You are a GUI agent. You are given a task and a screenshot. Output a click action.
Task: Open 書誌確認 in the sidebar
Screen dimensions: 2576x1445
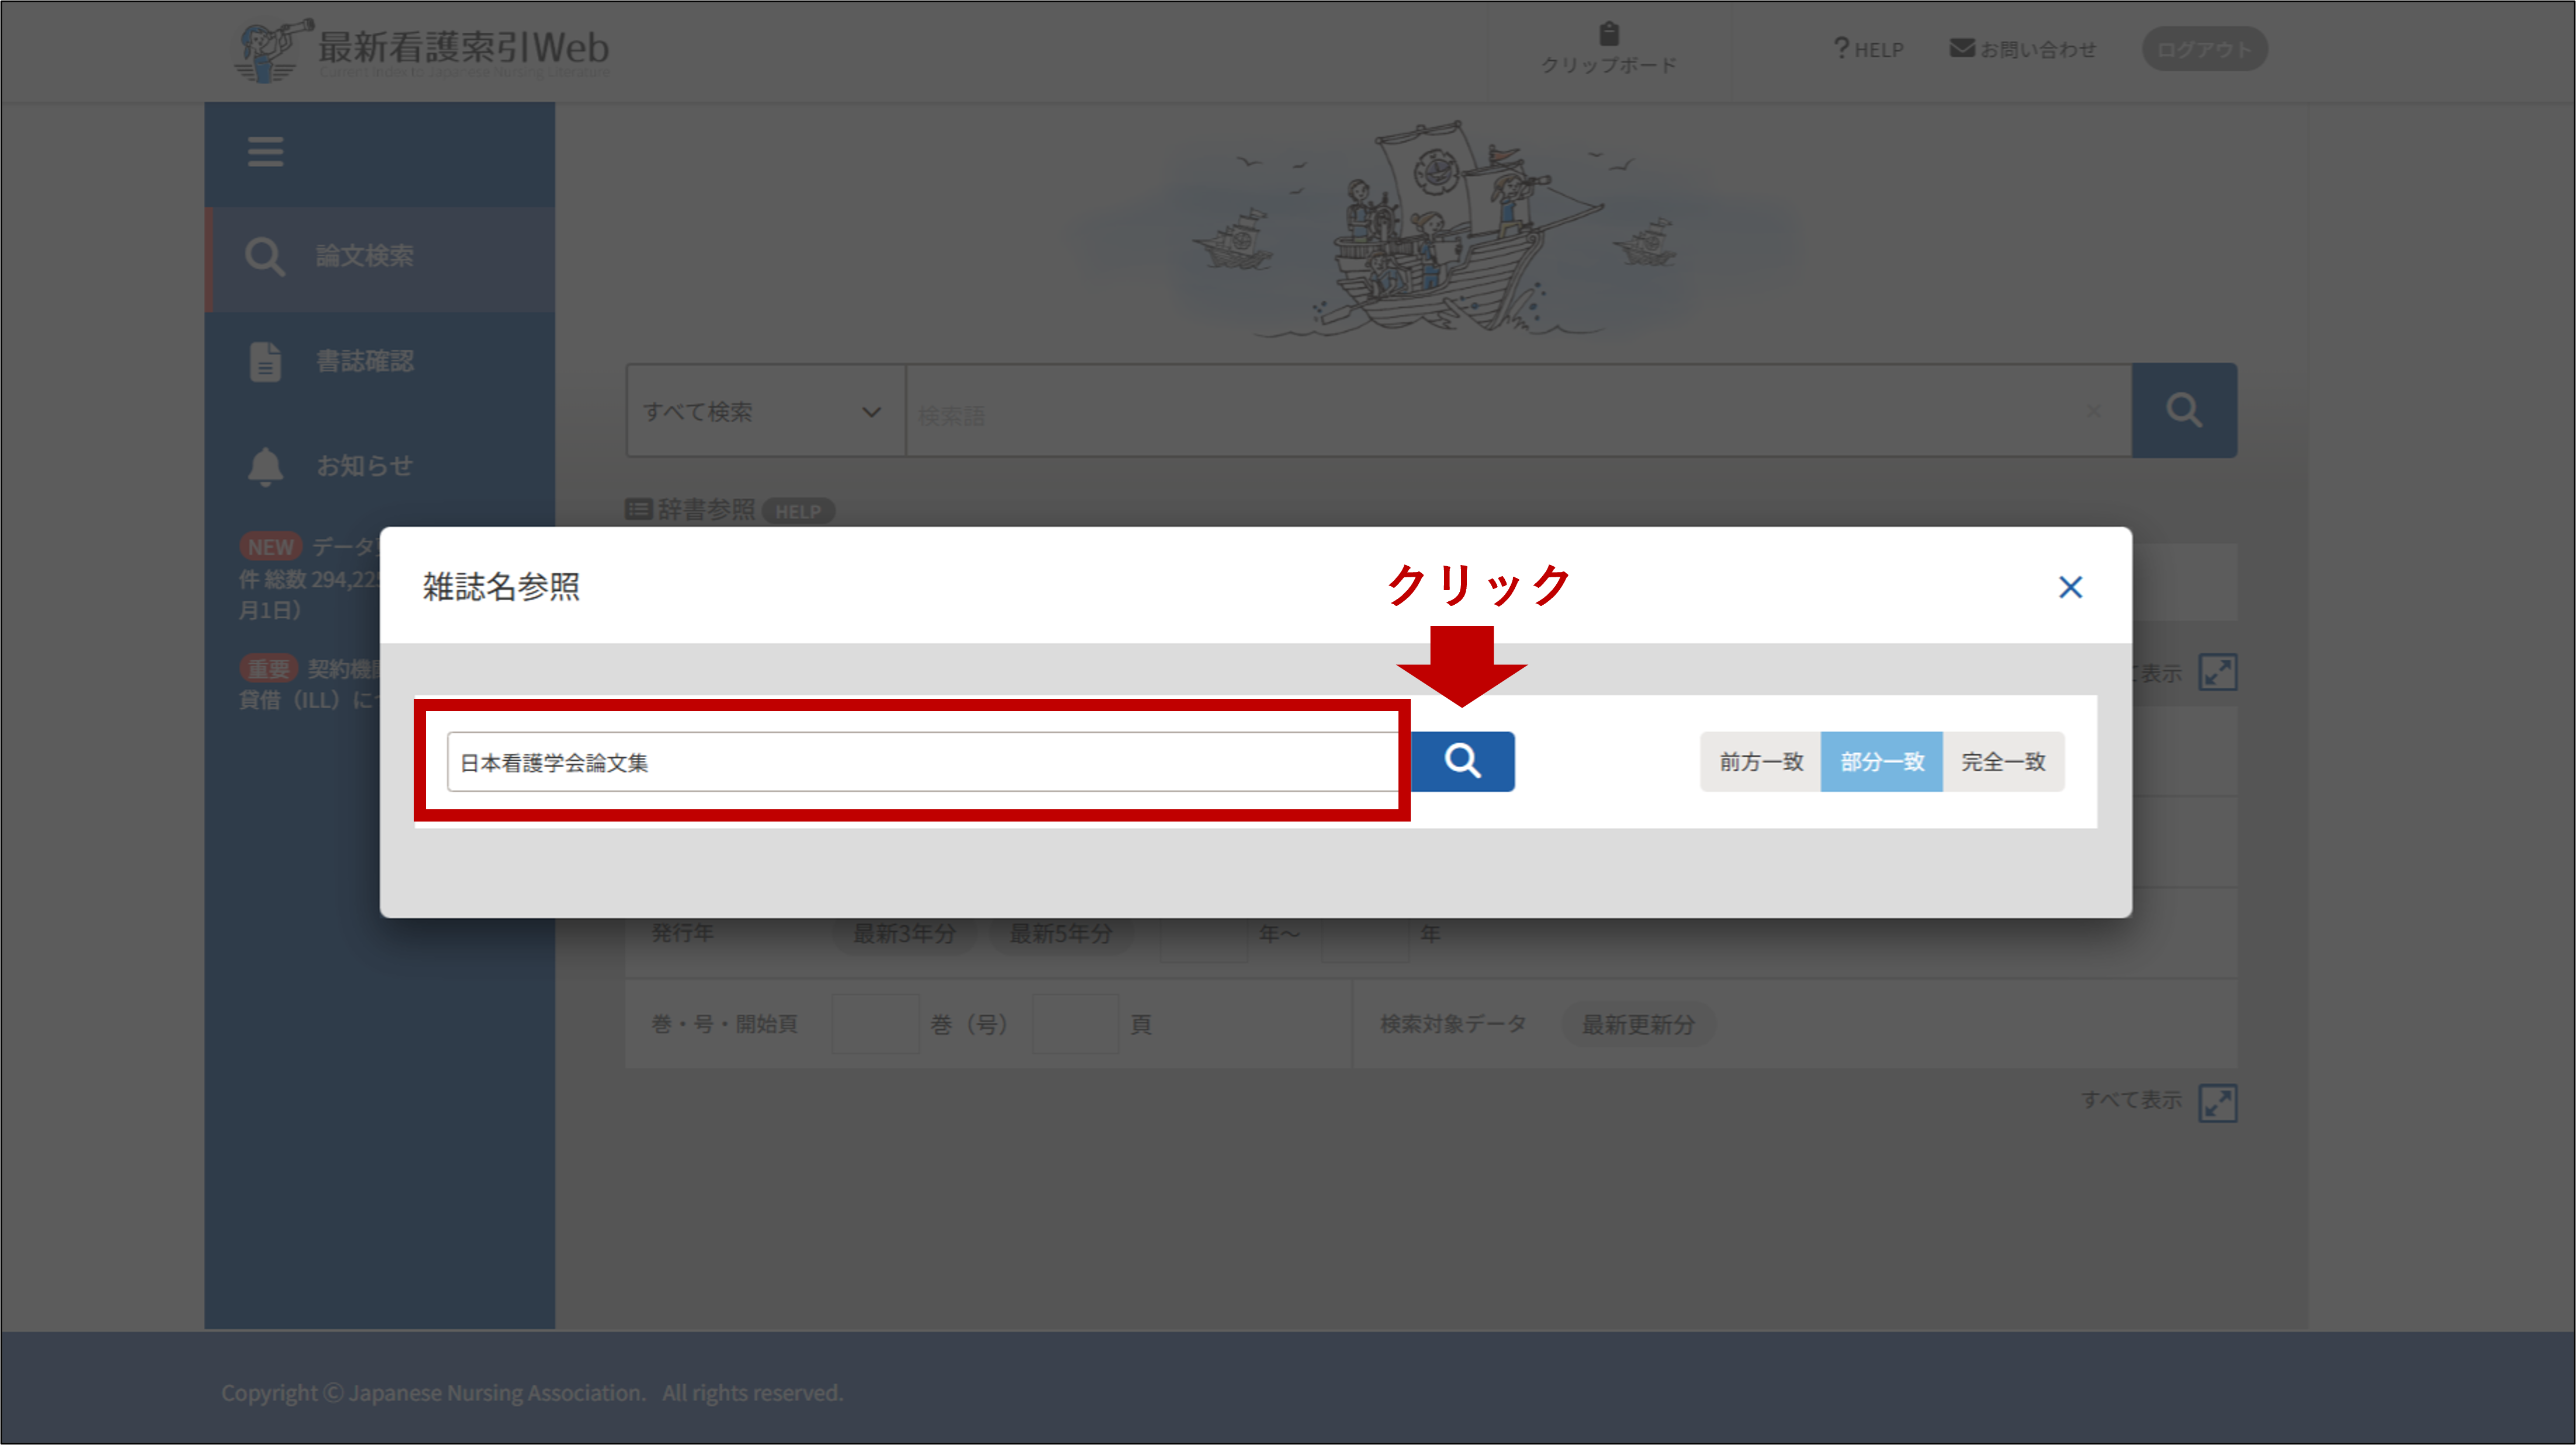380,361
